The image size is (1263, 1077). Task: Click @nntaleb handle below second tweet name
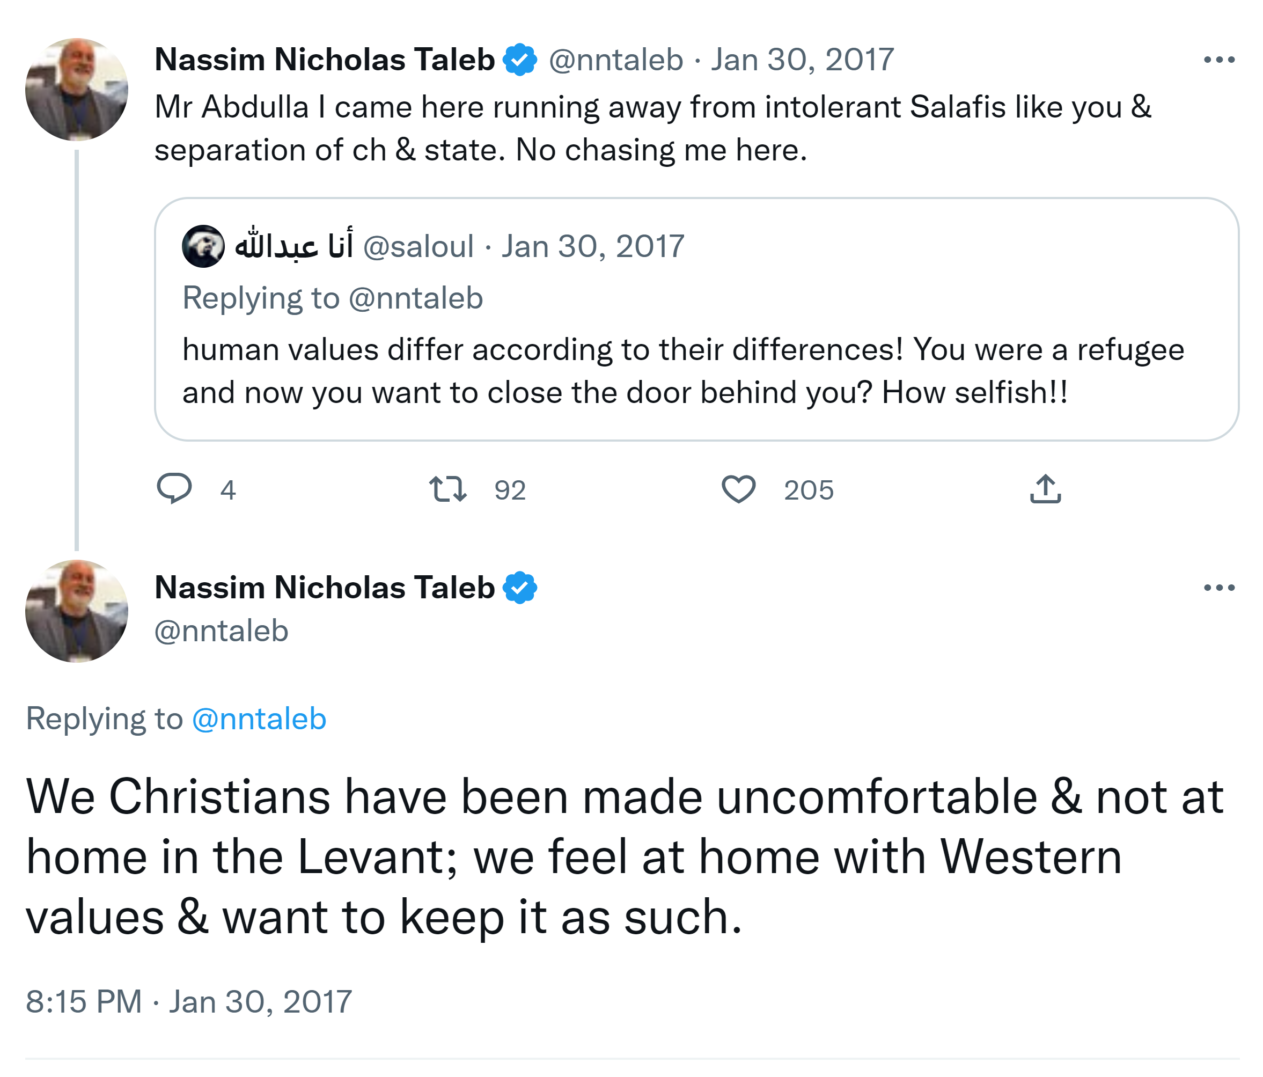pos(221,630)
